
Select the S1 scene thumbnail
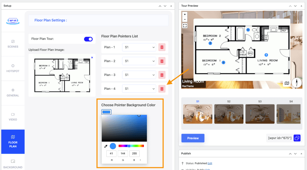click(198, 114)
